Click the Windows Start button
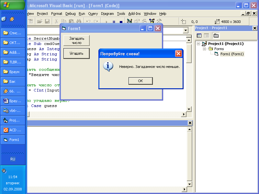The width and height of the screenshot is (259, 194). 13,5
